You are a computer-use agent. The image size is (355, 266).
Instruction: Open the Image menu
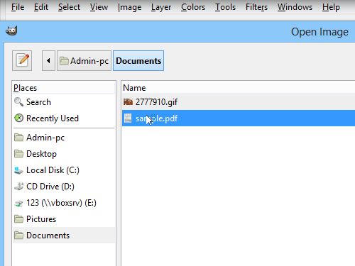pos(129,7)
